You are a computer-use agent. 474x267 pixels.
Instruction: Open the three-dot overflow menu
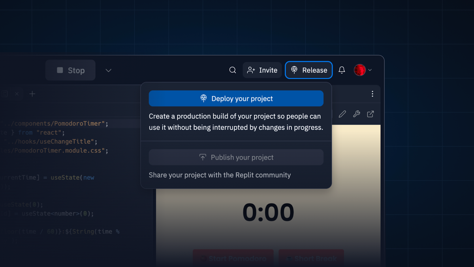point(372,94)
